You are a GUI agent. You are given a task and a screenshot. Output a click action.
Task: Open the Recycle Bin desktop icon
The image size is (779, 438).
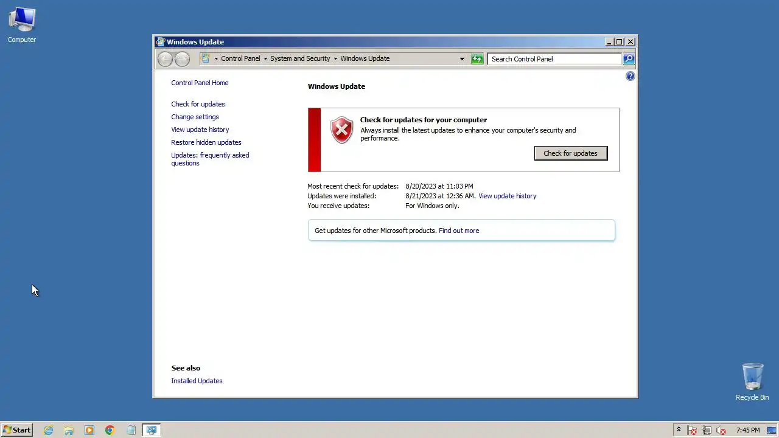pyautogui.click(x=752, y=382)
